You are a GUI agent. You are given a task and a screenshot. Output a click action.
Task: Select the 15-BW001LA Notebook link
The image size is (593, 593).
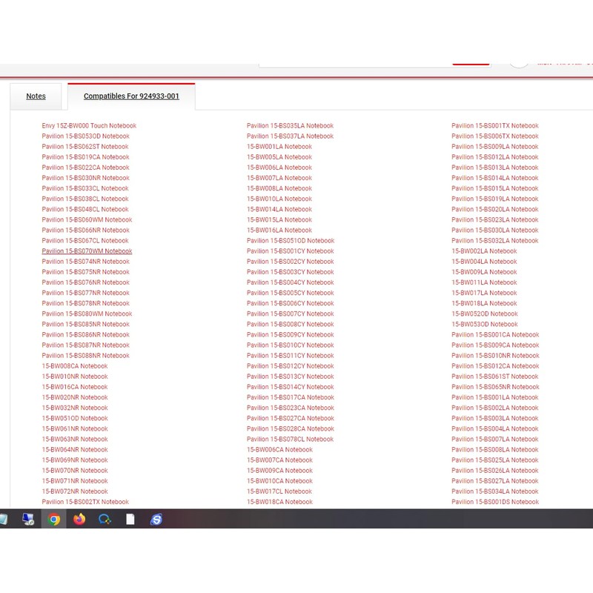(x=279, y=147)
